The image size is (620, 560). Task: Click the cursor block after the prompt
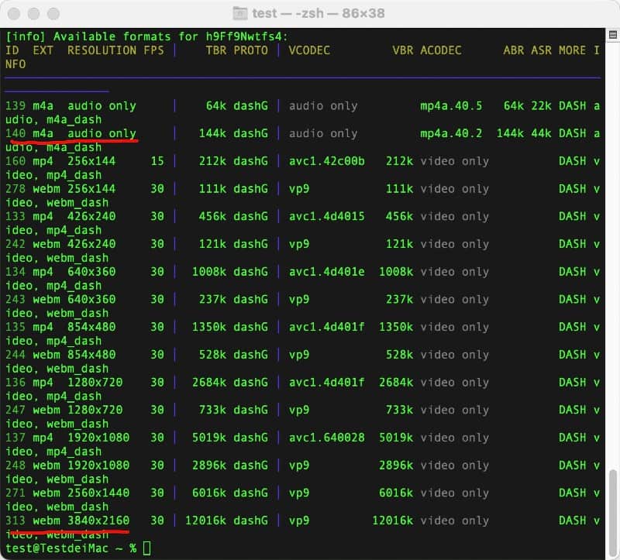pyautogui.click(x=147, y=548)
